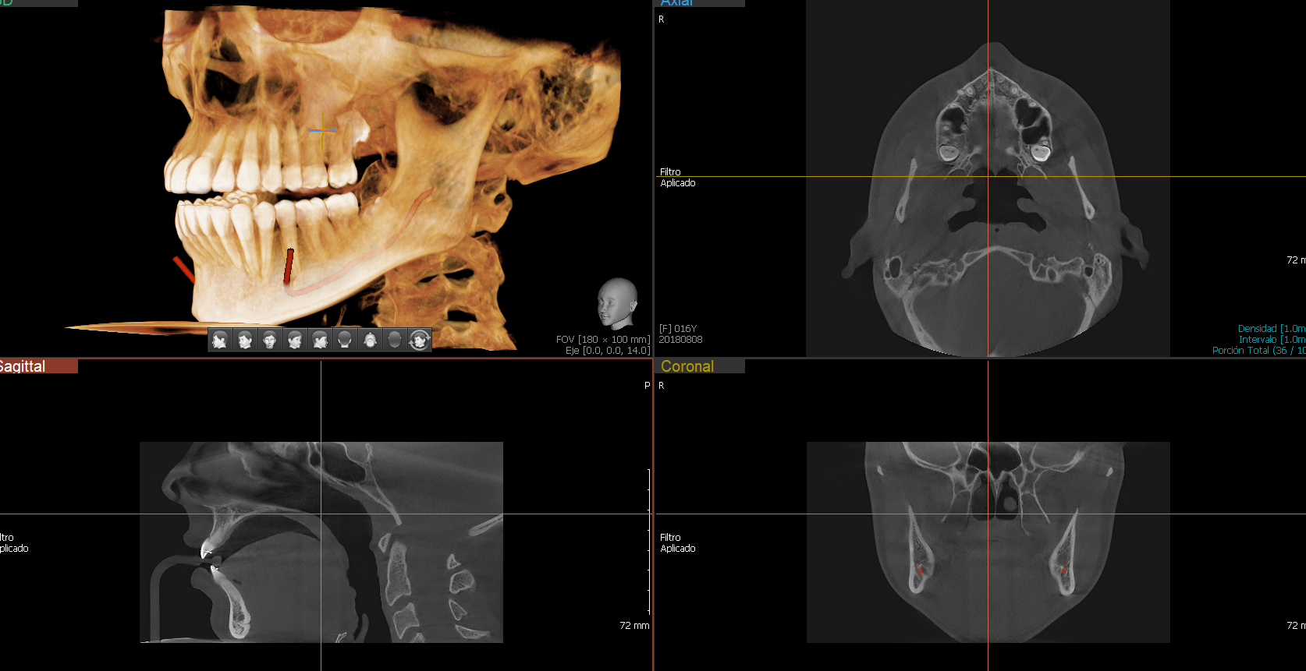Select the left-facing three-quarter head view icon
Image resolution: width=1306 pixels, height=671 pixels.
point(245,340)
